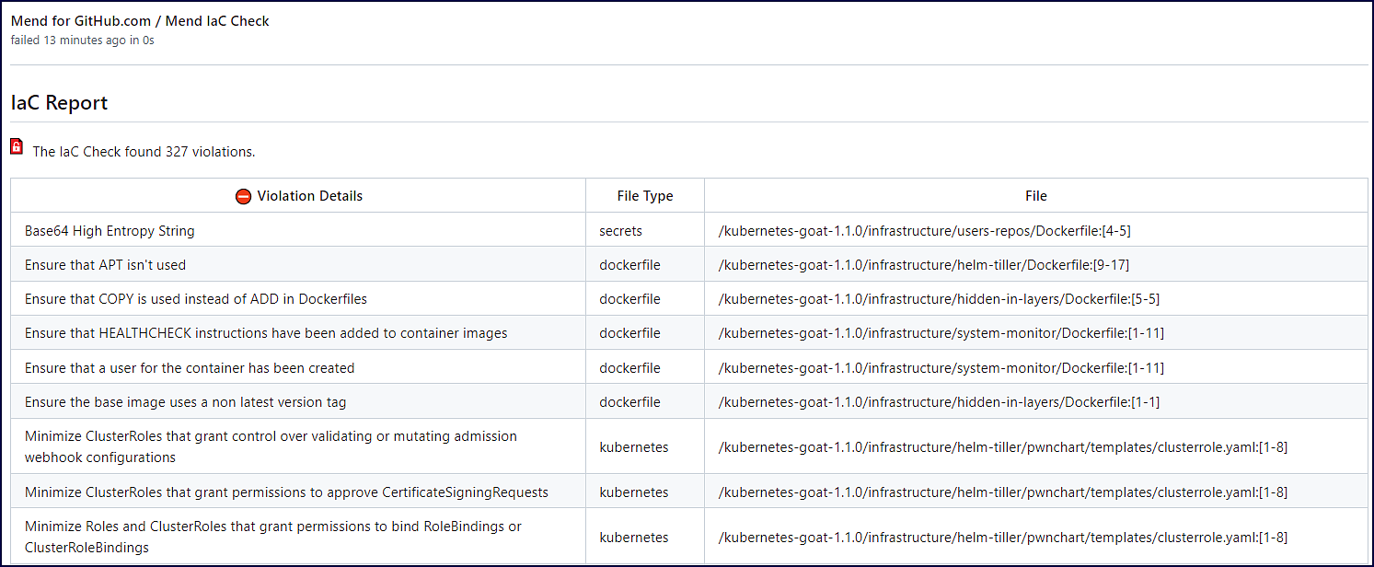Click the red prohibited icon in Violation Details header
The height and width of the screenshot is (567, 1374).
click(242, 195)
